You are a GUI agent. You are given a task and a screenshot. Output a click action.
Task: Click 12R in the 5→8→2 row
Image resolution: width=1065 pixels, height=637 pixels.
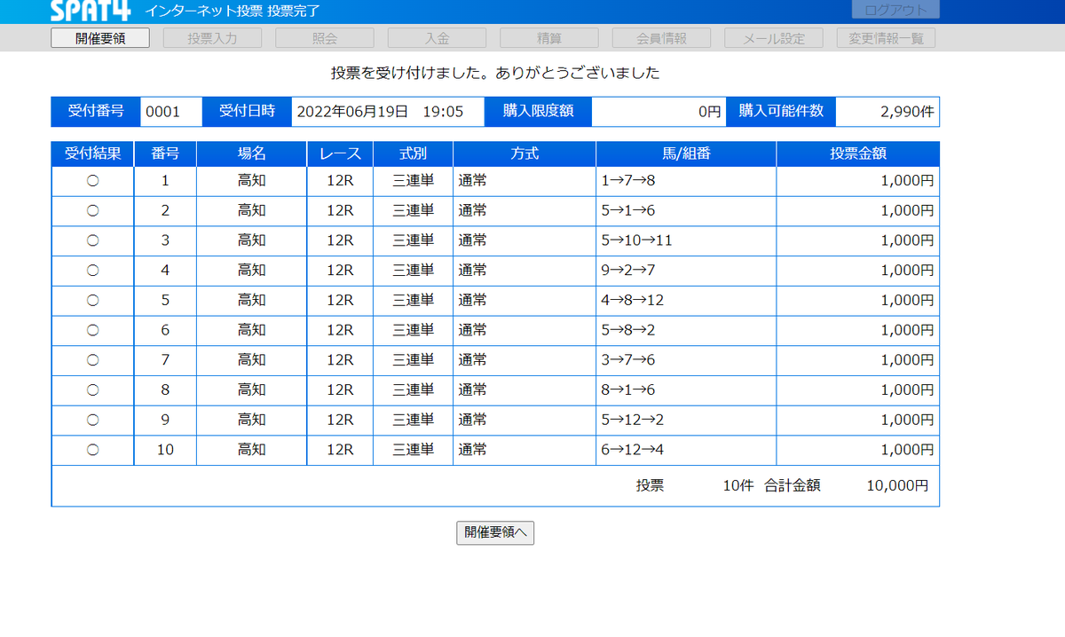pos(340,330)
